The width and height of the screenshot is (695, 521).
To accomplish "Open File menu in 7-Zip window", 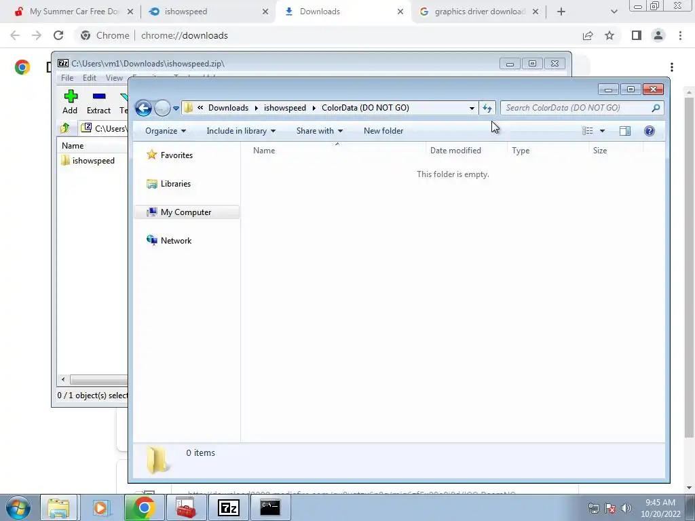I will (x=67, y=78).
